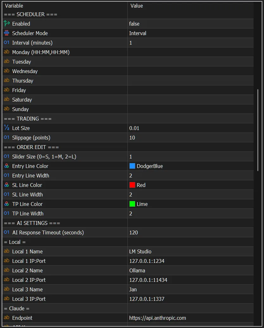Select the '= Local =' section row
264x328 pixels.
(x=128, y=242)
